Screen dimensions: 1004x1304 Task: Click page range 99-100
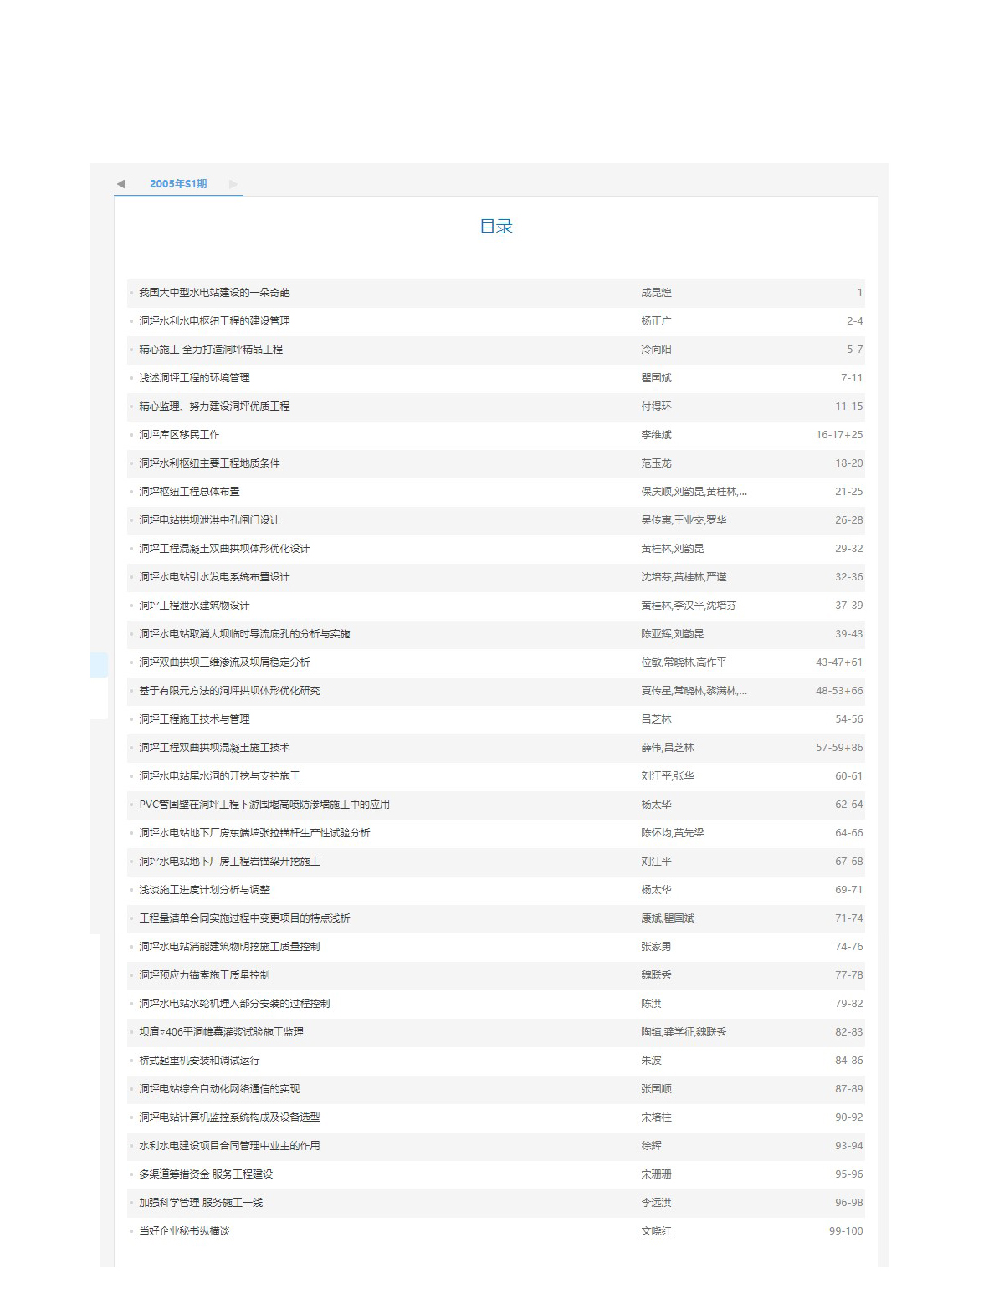click(846, 1231)
